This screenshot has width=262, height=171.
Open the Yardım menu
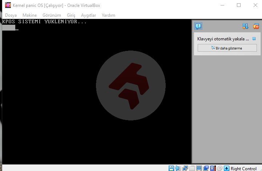[x=108, y=15]
